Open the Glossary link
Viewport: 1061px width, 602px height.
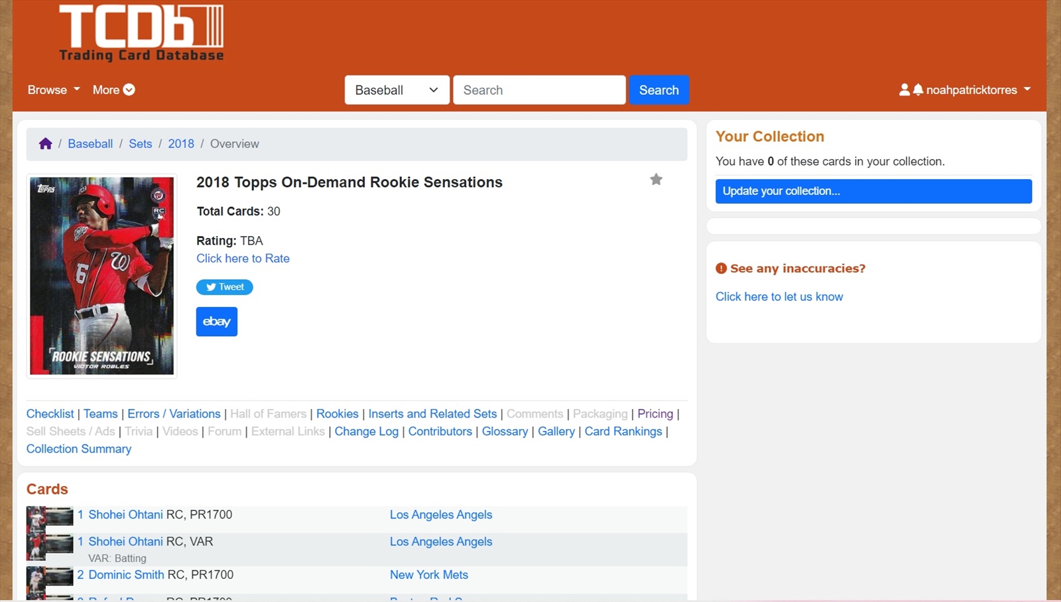pos(505,432)
